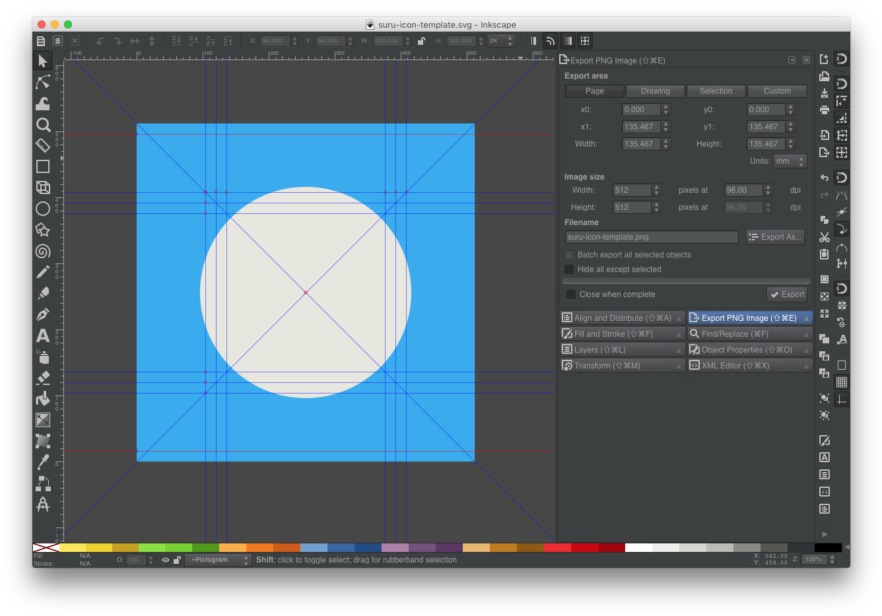Activate the Ellipse tool
Screen dimensions: 882x616
tap(43, 209)
